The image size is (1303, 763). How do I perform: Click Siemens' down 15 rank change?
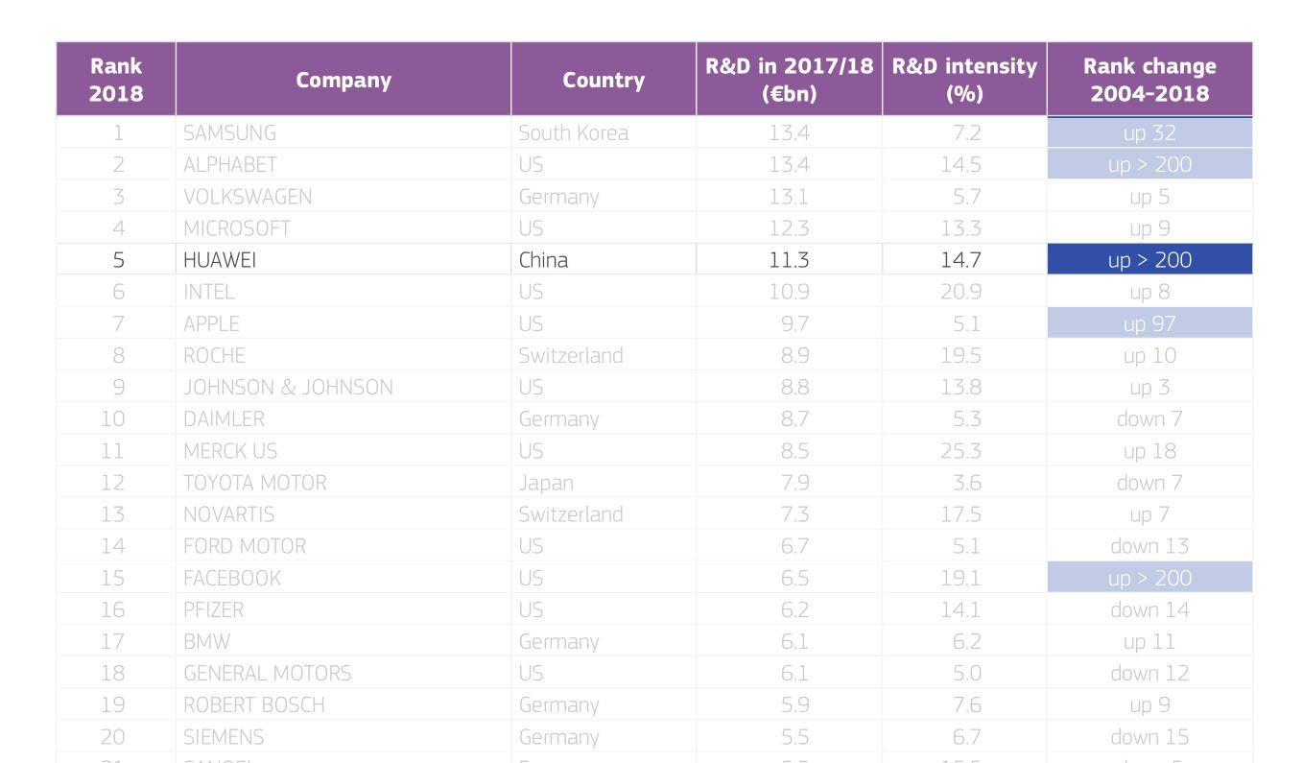(x=1149, y=736)
